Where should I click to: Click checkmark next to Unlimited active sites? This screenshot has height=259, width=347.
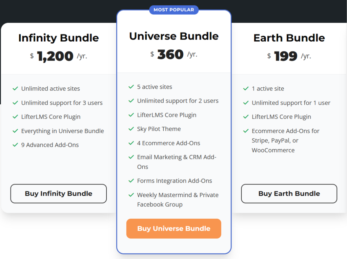pyautogui.click(x=15, y=89)
